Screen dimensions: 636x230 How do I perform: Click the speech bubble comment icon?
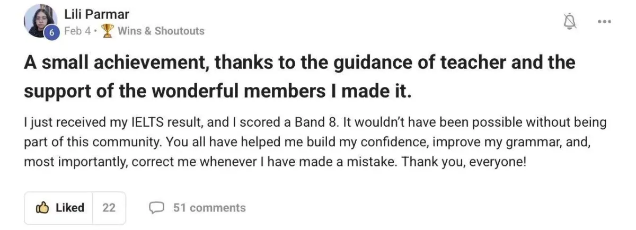pyautogui.click(x=157, y=208)
